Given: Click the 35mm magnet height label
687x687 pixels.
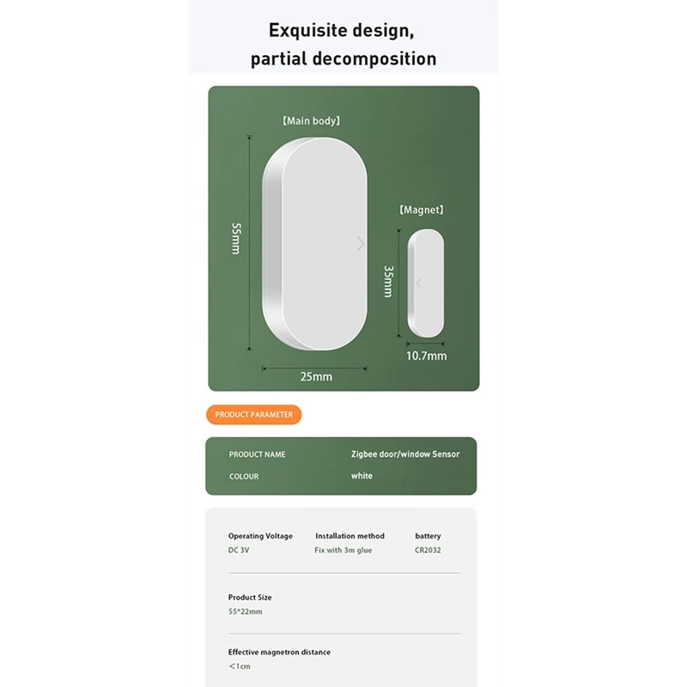Looking at the screenshot, I should pyautogui.click(x=388, y=281).
